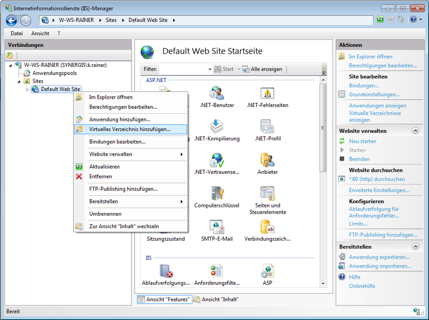Open the Filter dropdown arrow

click(x=210, y=69)
